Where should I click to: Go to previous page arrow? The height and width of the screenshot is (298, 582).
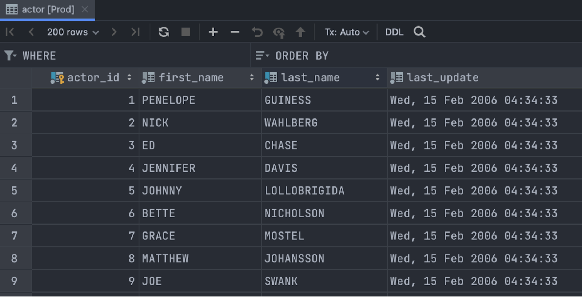pos(31,32)
